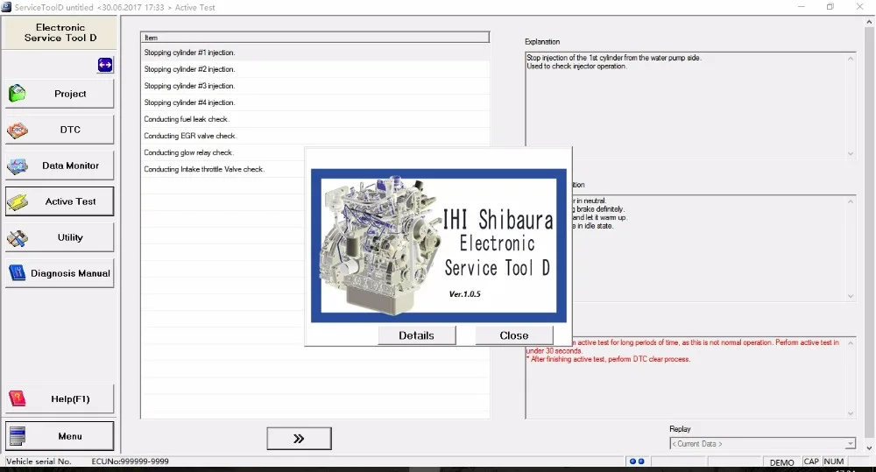876x472 pixels.
Task: Select Stopping cylinder #2 injection
Action: (x=315, y=69)
